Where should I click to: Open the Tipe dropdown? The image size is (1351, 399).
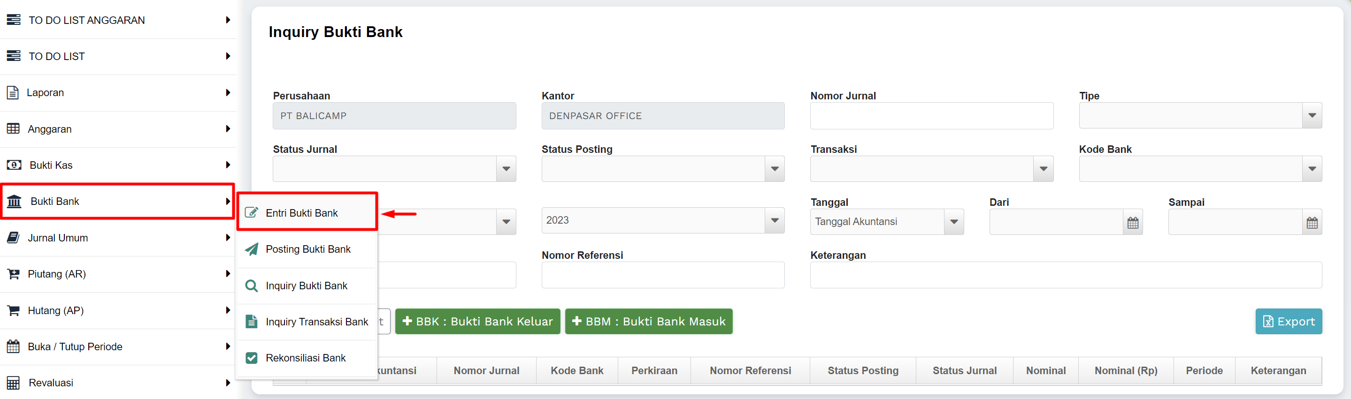pyautogui.click(x=1311, y=116)
